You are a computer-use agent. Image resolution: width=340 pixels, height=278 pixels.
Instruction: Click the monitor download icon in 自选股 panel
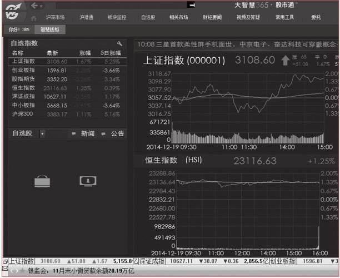[x=88, y=181]
